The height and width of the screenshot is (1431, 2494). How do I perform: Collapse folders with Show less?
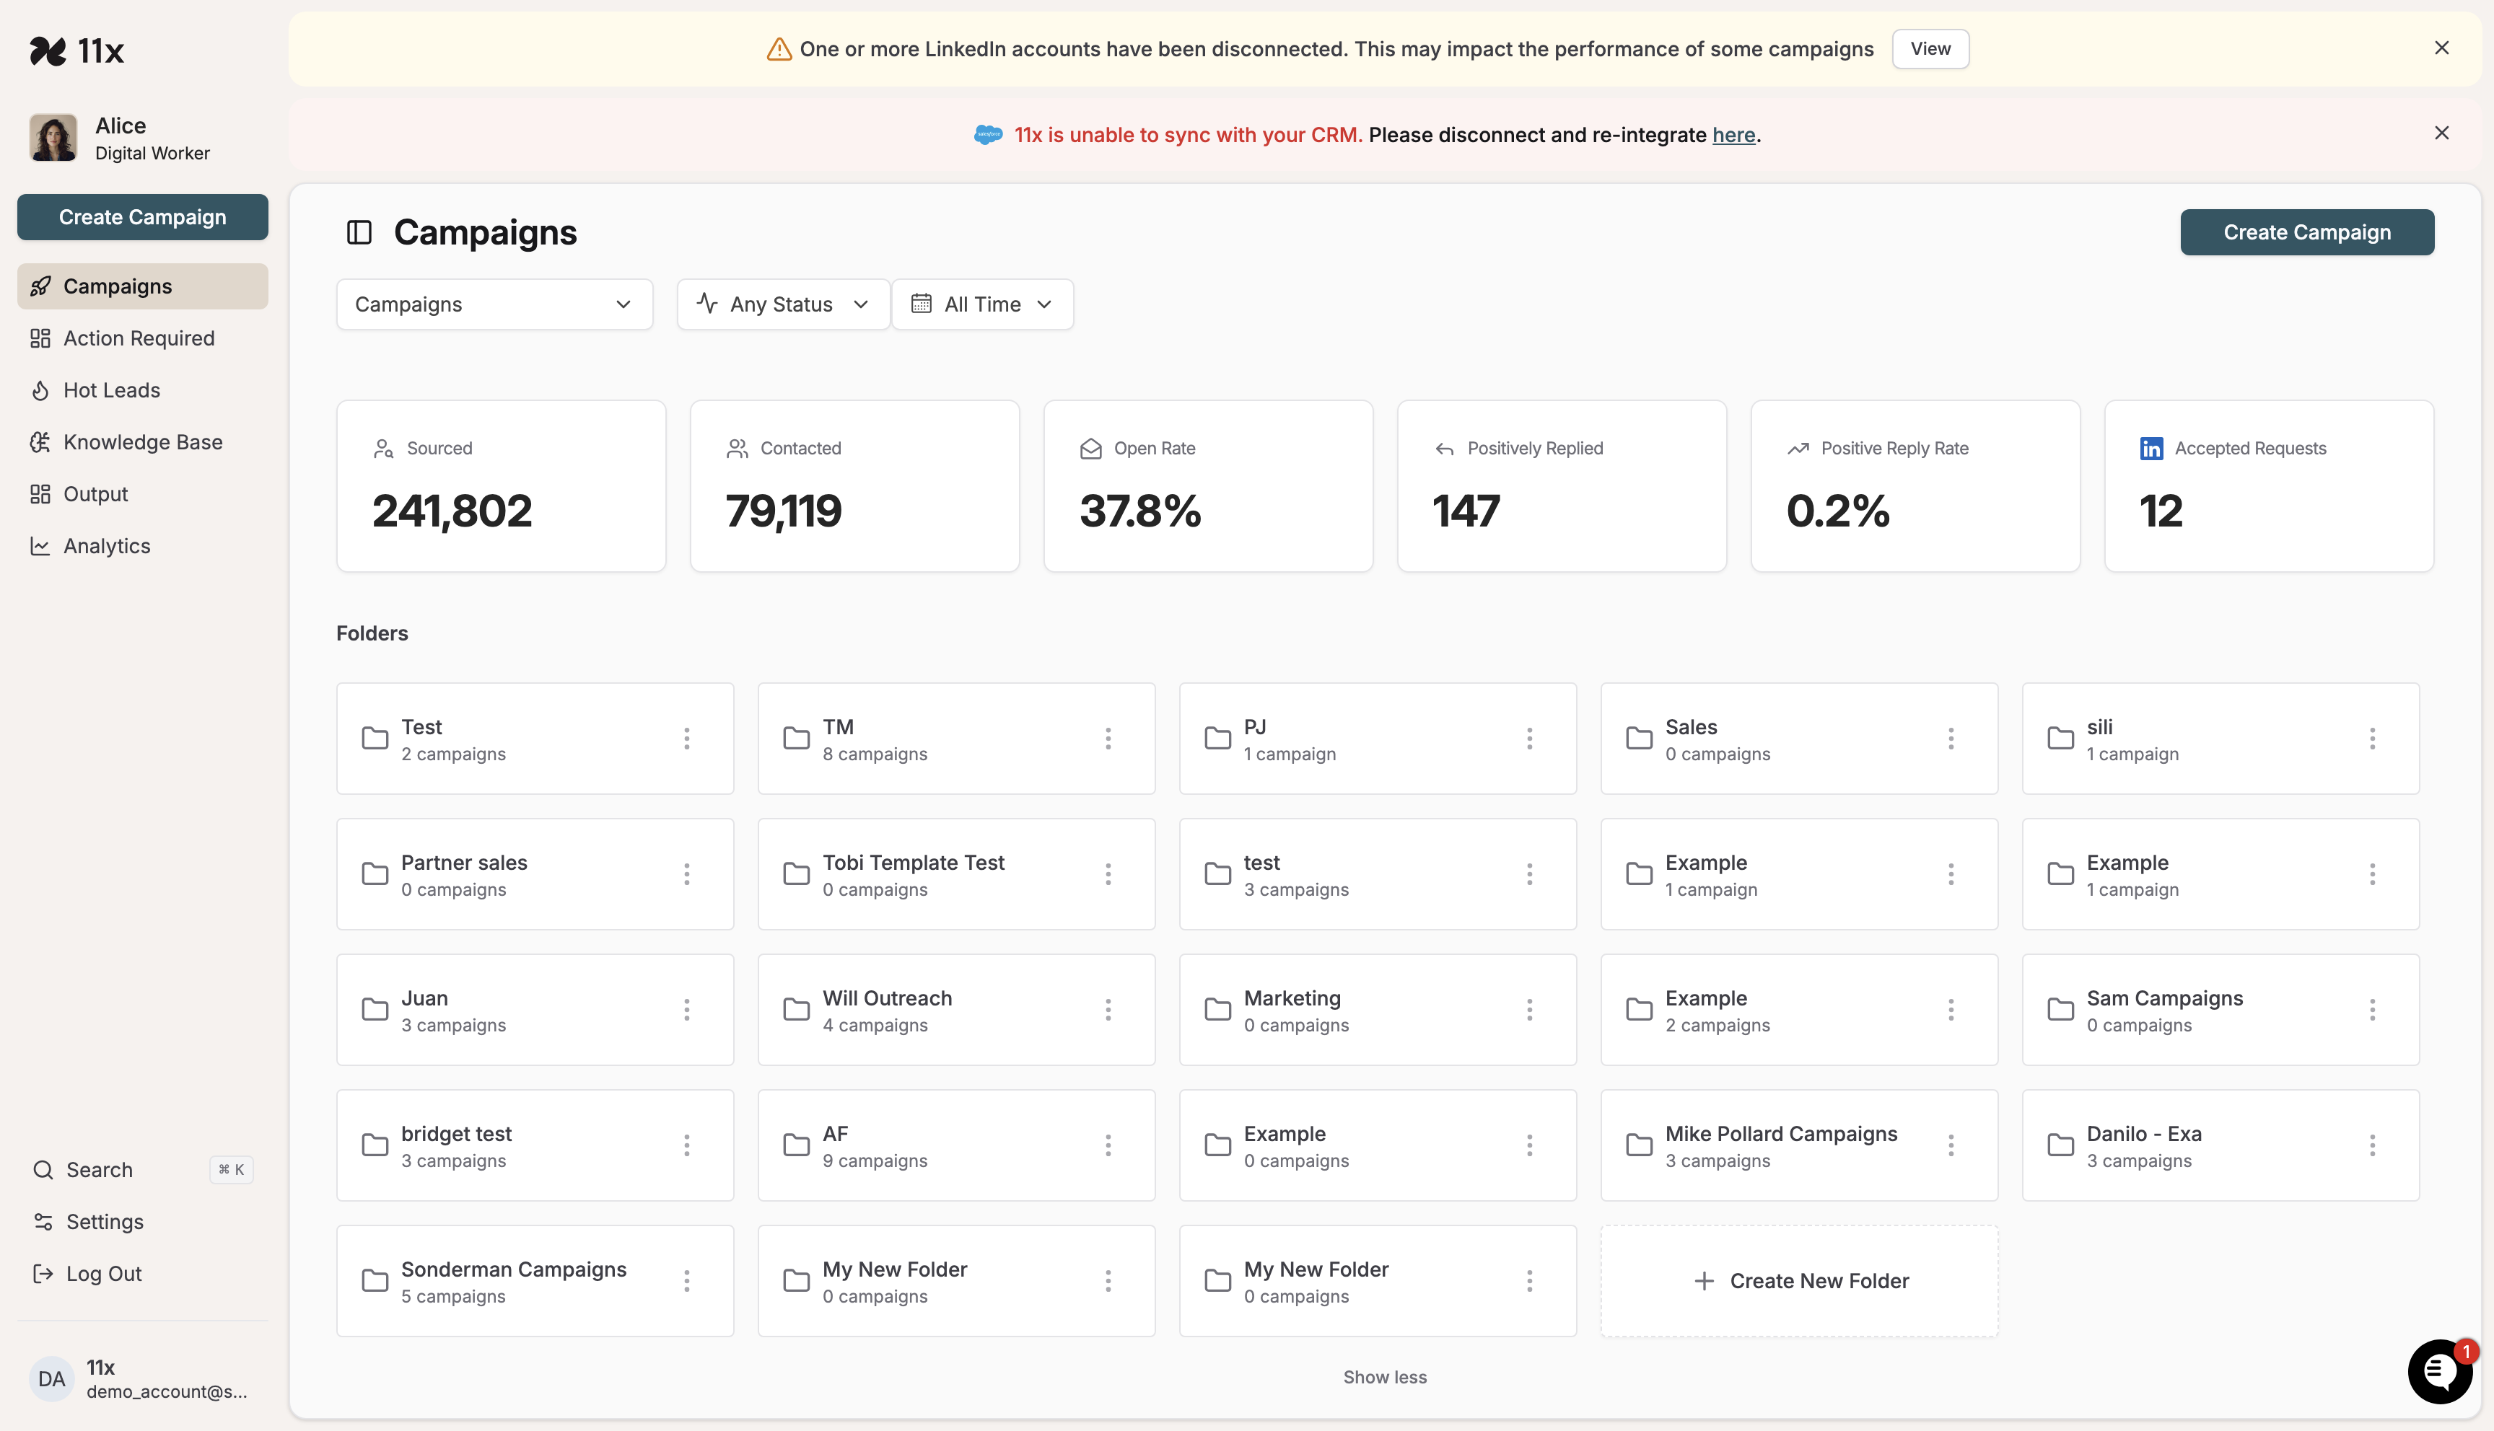click(x=1384, y=1377)
